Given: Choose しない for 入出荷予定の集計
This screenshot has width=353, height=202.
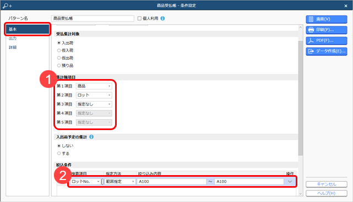Looking at the screenshot, I should [x=59, y=146].
